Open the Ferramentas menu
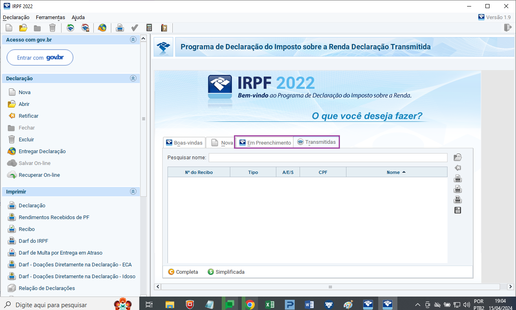The image size is (516, 310). pos(51,18)
